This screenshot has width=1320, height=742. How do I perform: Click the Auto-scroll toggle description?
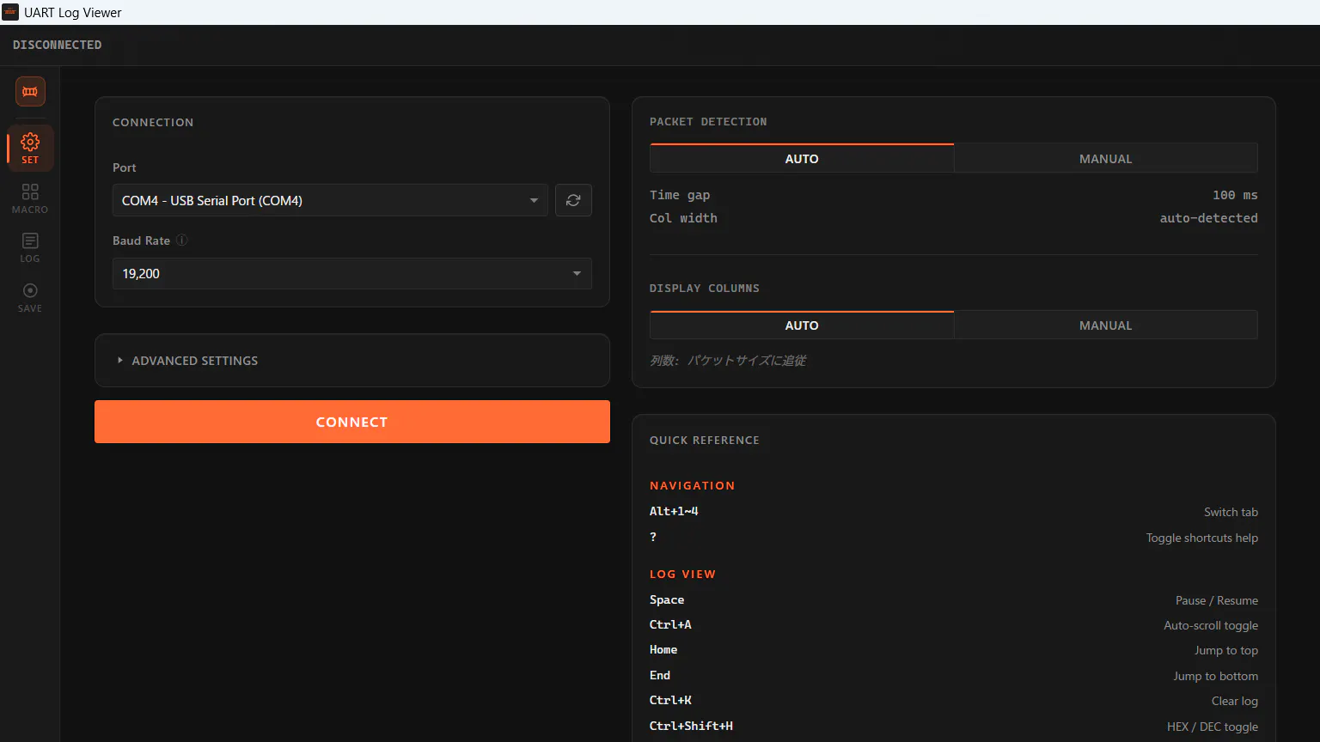pyautogui.click(x=1211, y=625)
